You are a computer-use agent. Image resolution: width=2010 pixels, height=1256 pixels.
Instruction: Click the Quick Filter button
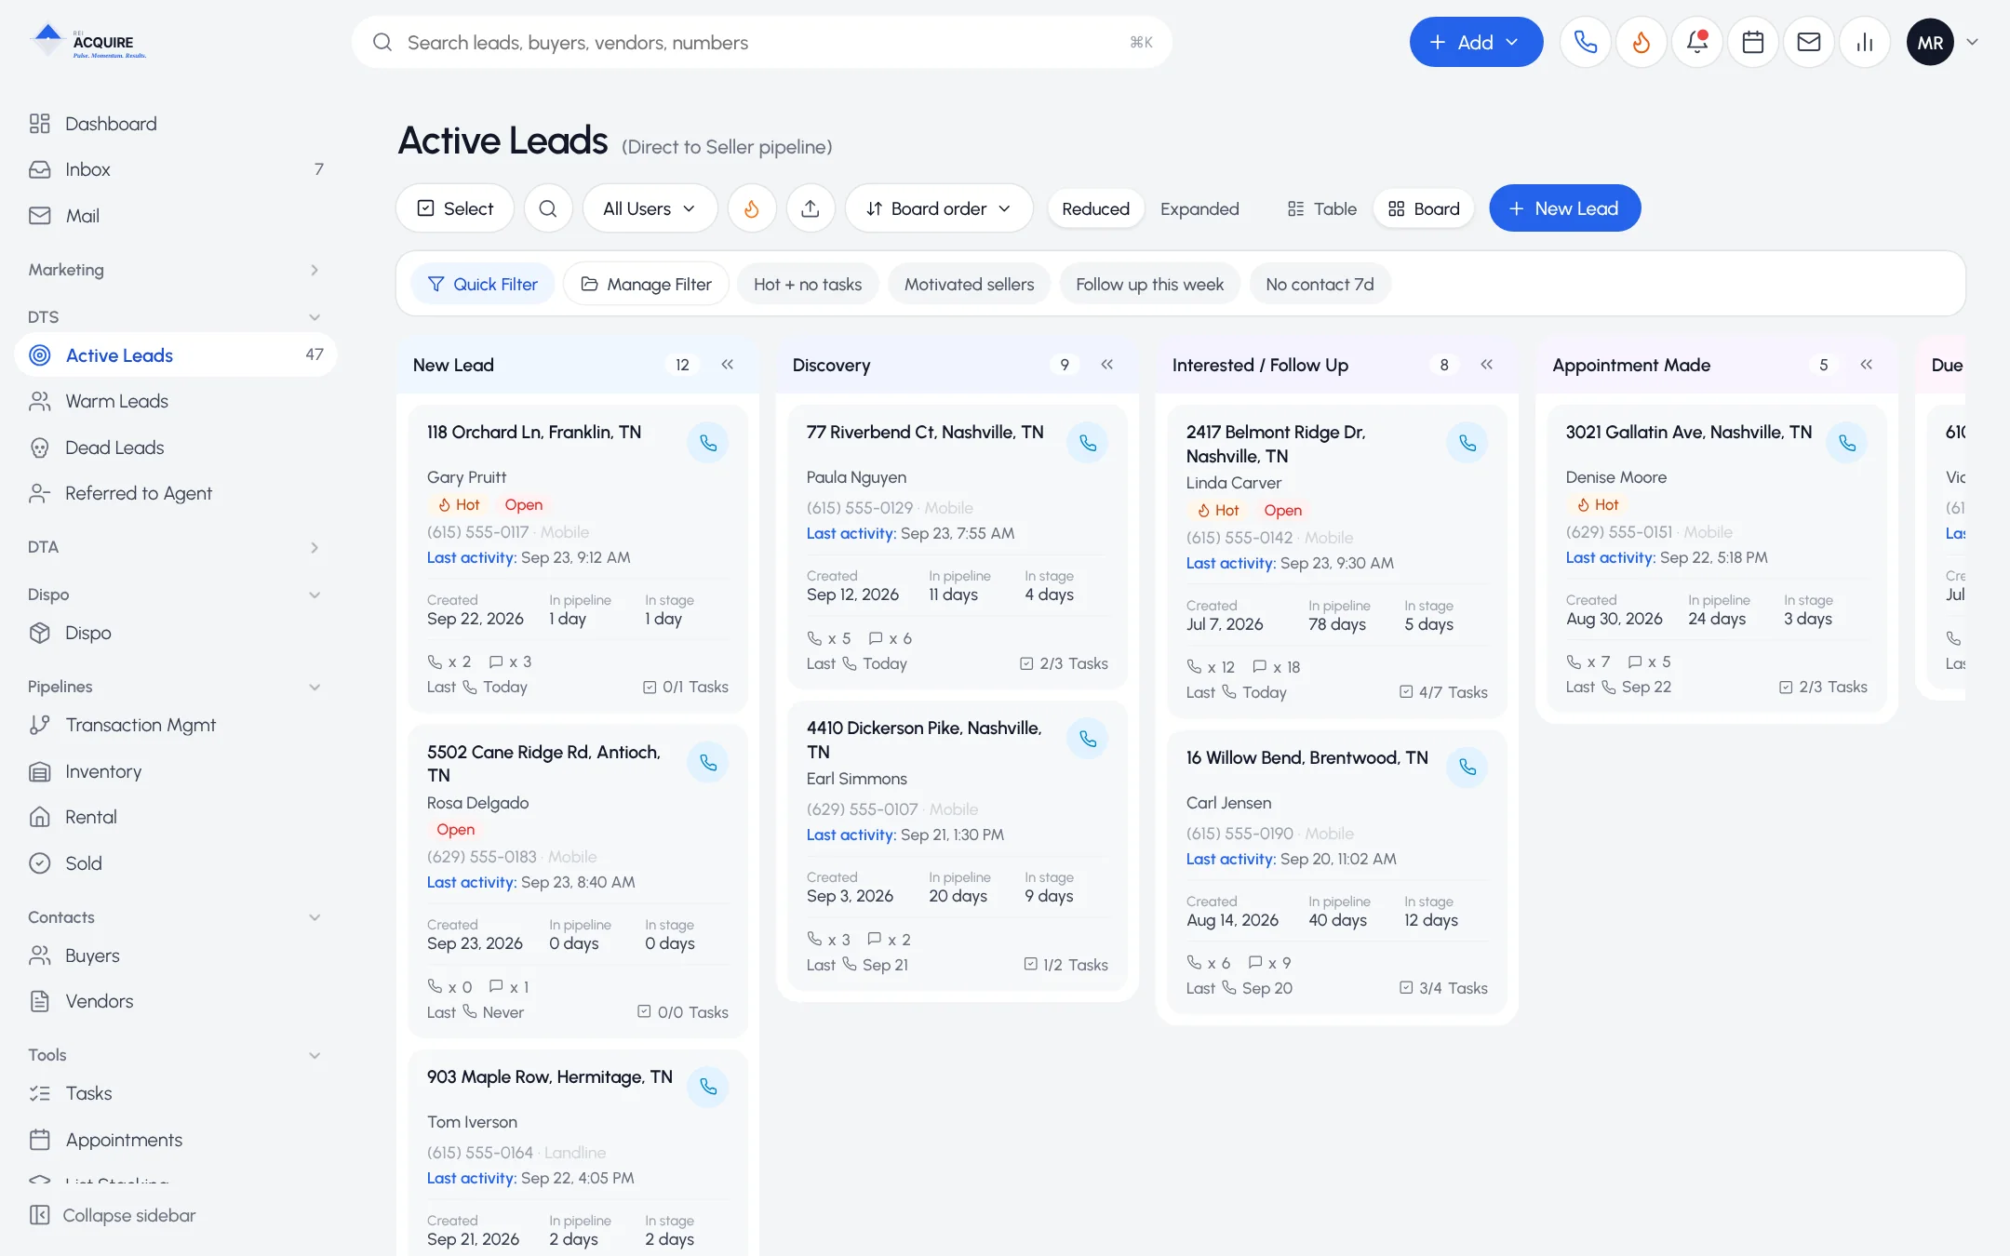482,284
